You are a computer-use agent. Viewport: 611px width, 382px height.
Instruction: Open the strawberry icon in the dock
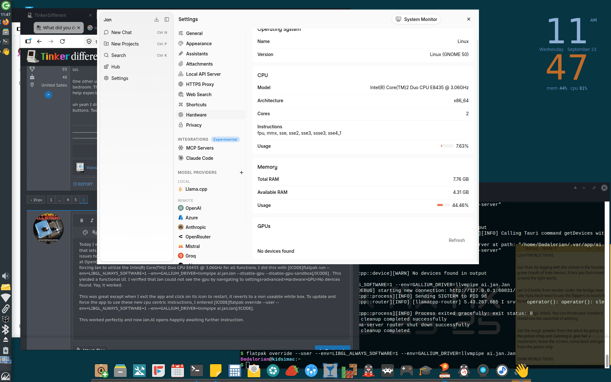[x=292, y=371]
